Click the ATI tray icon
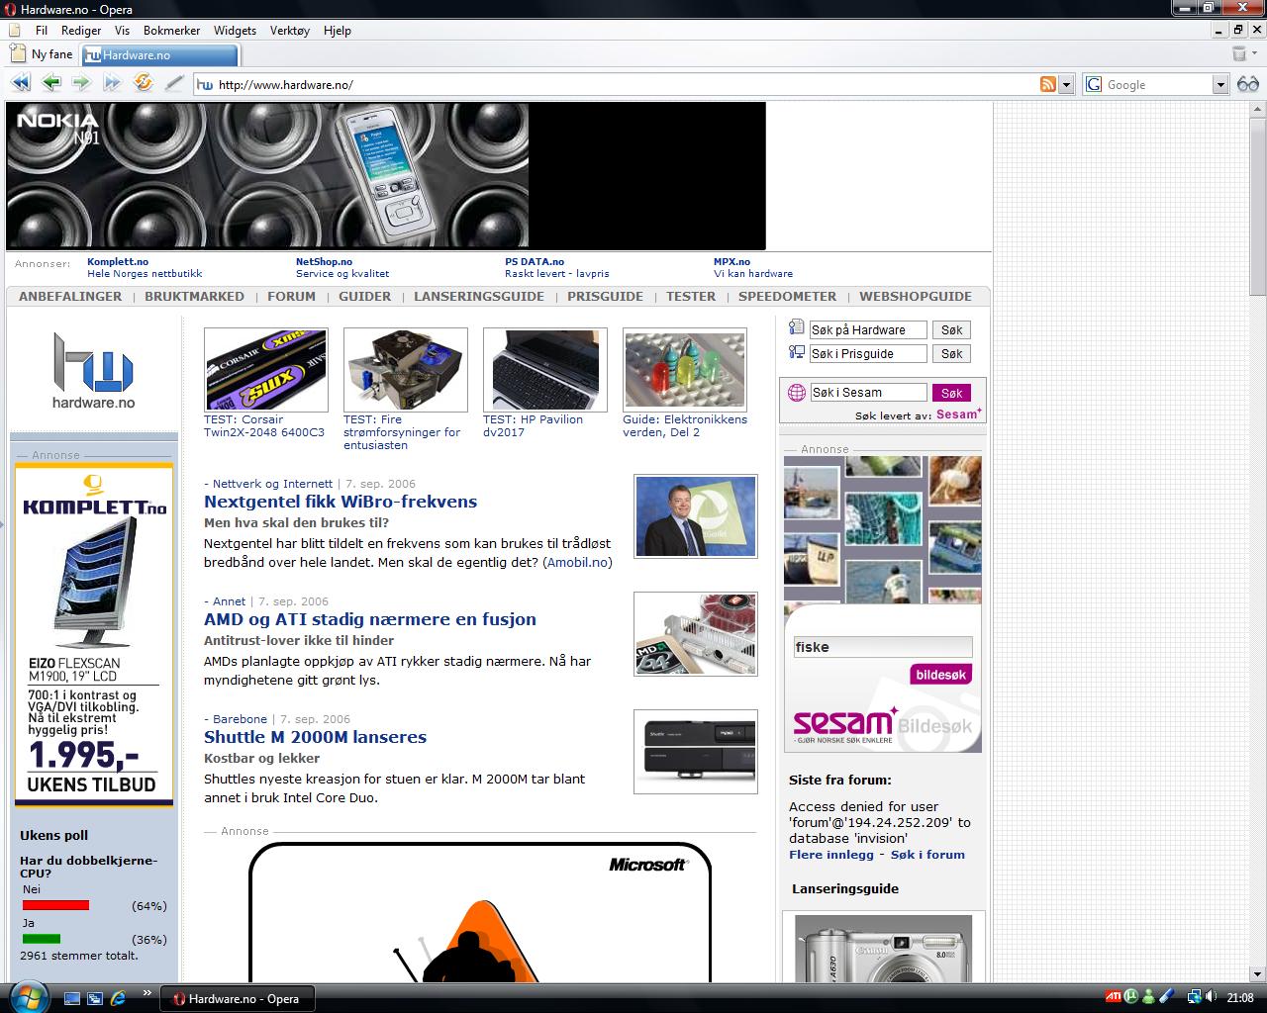 pyautogui.click(x=1114, y=997)
